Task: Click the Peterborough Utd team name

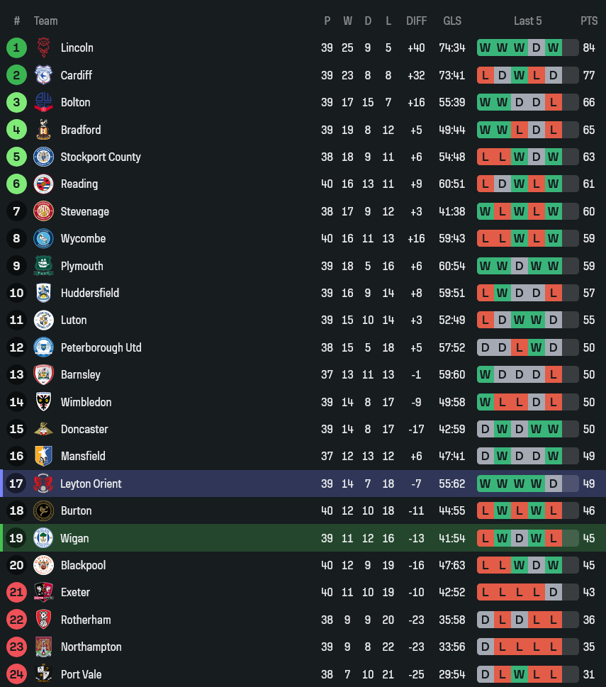Action: tap(101, 347)
